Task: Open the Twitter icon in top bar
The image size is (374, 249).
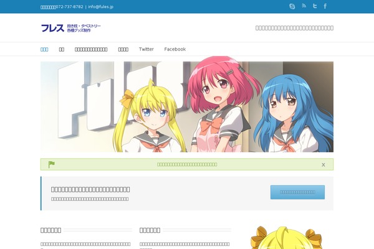Action: pos(315,6)
